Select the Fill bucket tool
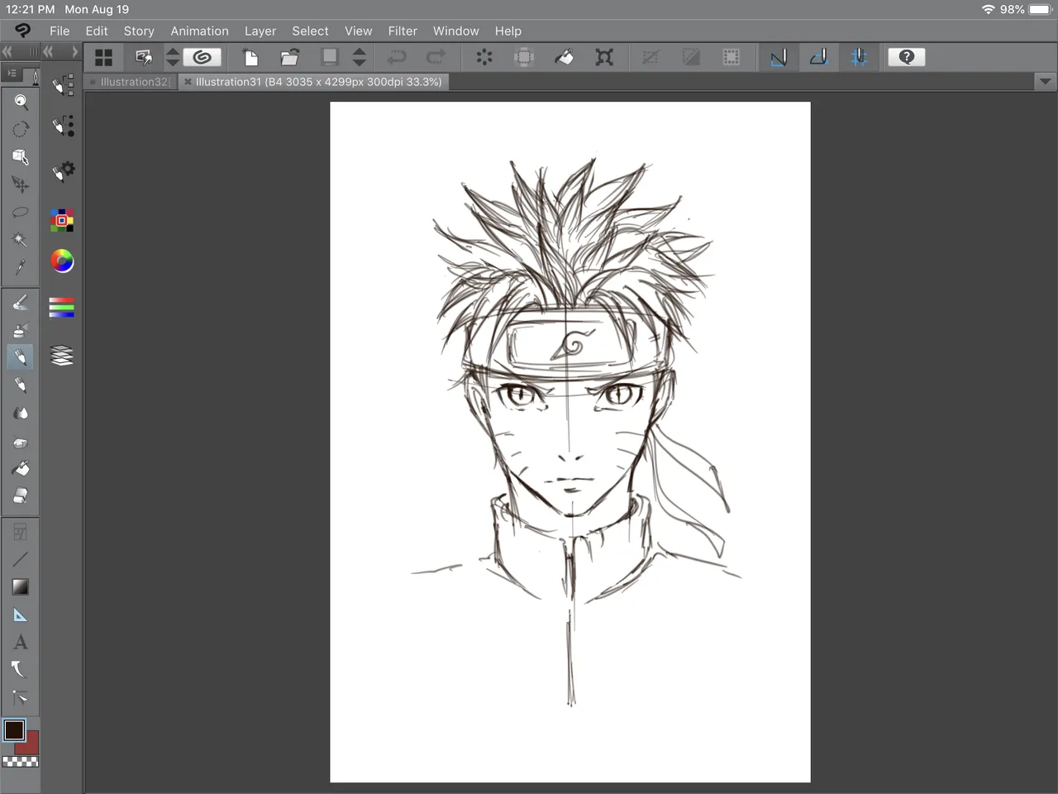This screenshot has height=794, width=1058. (x=21, y=468)
